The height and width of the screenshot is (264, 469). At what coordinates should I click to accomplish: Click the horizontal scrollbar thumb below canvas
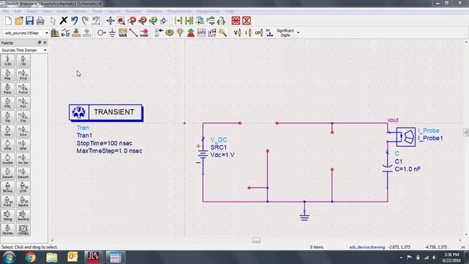tap(256, 241)
